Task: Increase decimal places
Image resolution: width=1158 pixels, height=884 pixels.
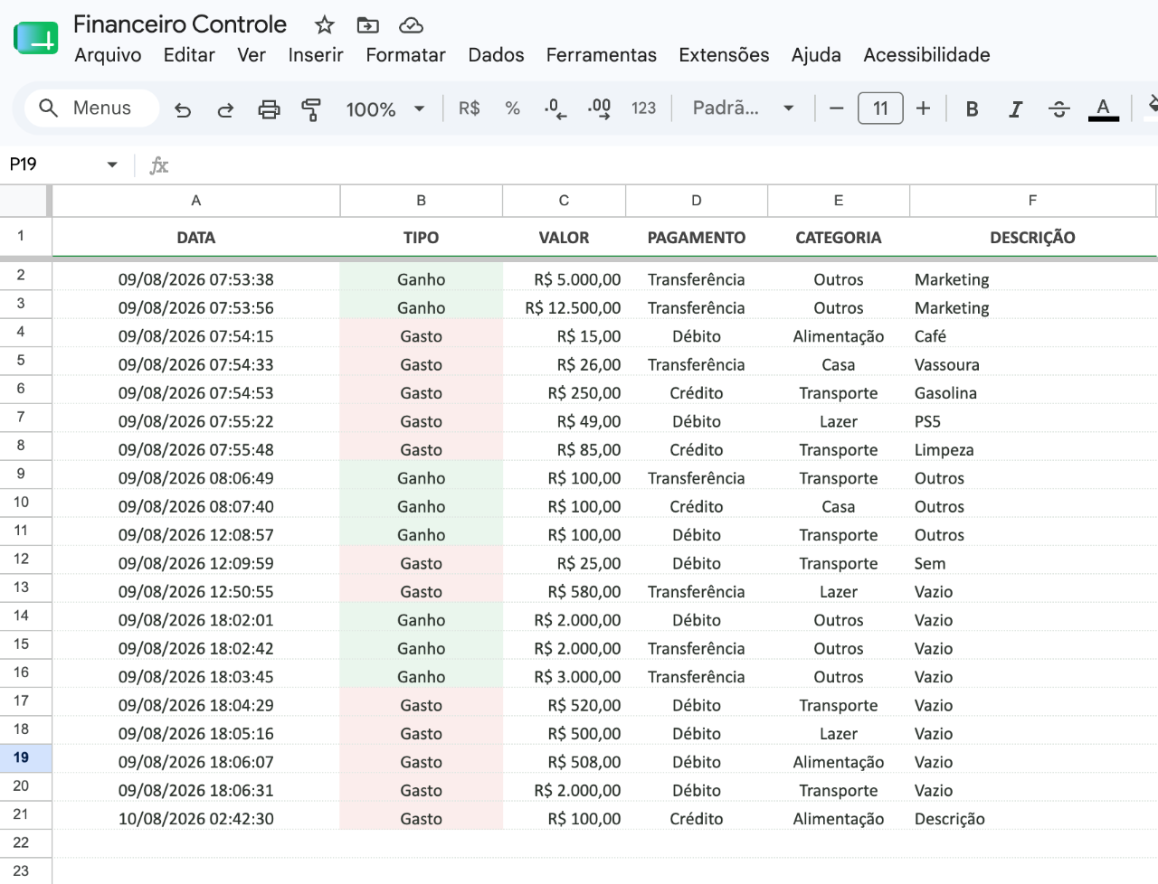Action: click(x=599, y=108)
